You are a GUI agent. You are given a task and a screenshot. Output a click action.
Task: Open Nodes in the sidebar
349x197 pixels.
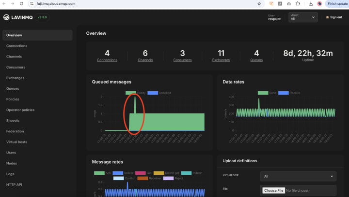12,163
